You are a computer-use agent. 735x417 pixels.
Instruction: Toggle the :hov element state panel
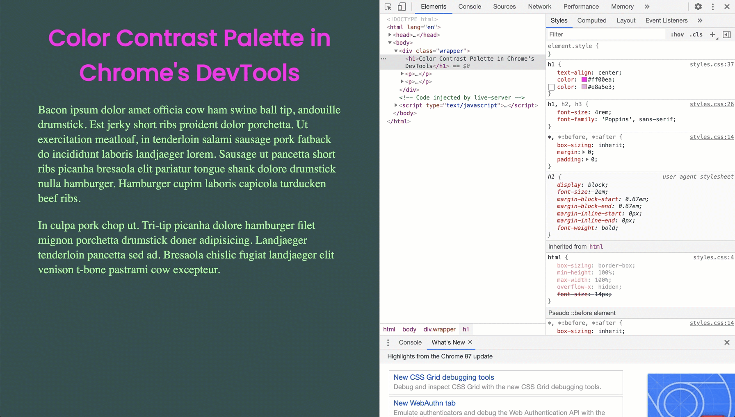(x=677, y=34)
